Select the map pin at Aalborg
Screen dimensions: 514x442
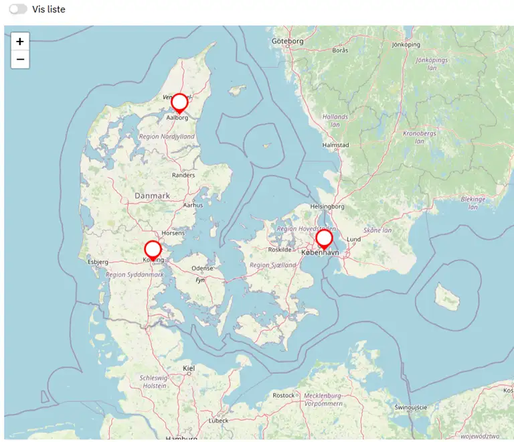(179, 103)
